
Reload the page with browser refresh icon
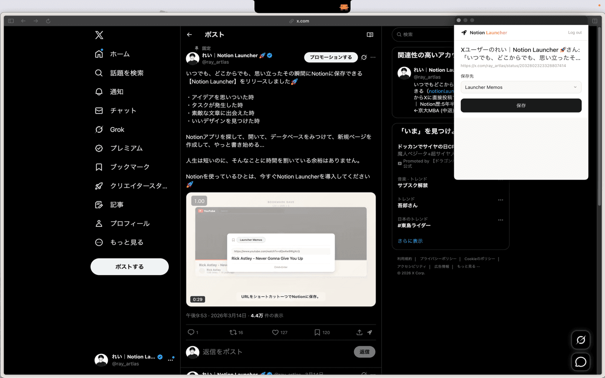pos(48,21)
